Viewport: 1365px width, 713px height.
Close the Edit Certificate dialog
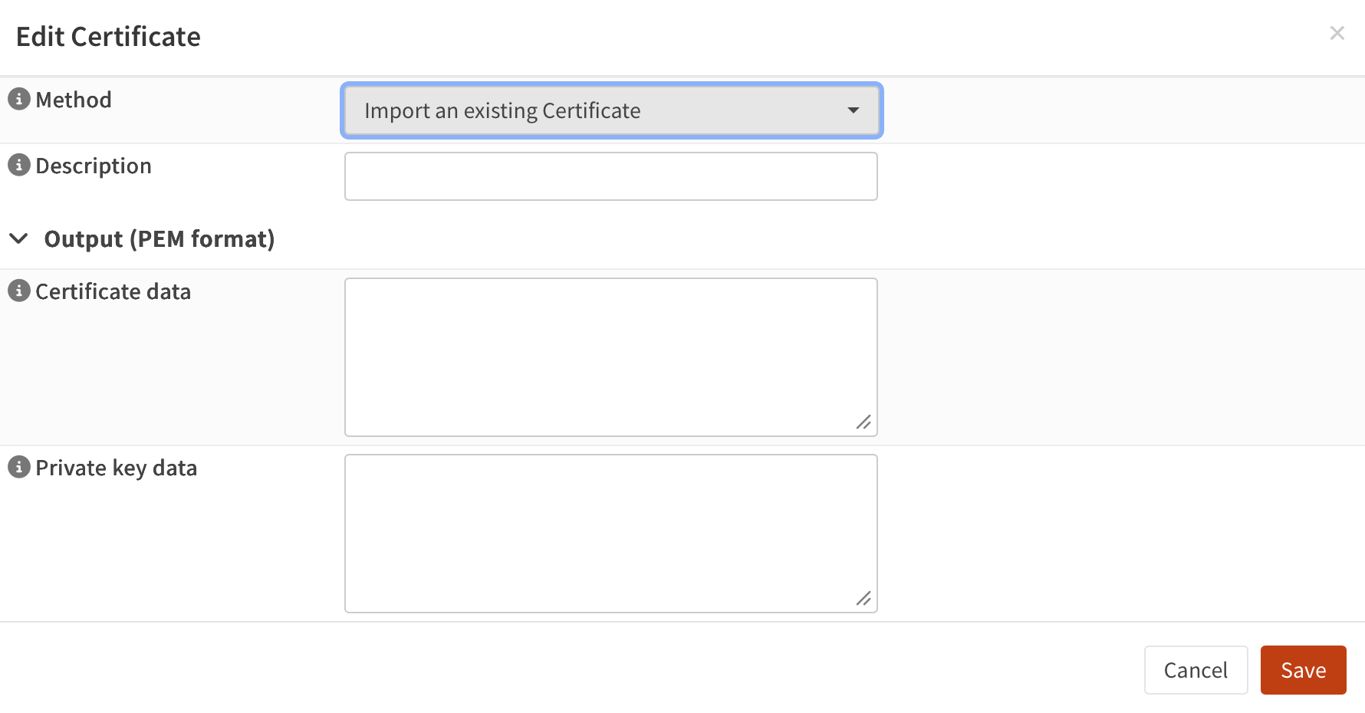click(x=1337, y=33)
